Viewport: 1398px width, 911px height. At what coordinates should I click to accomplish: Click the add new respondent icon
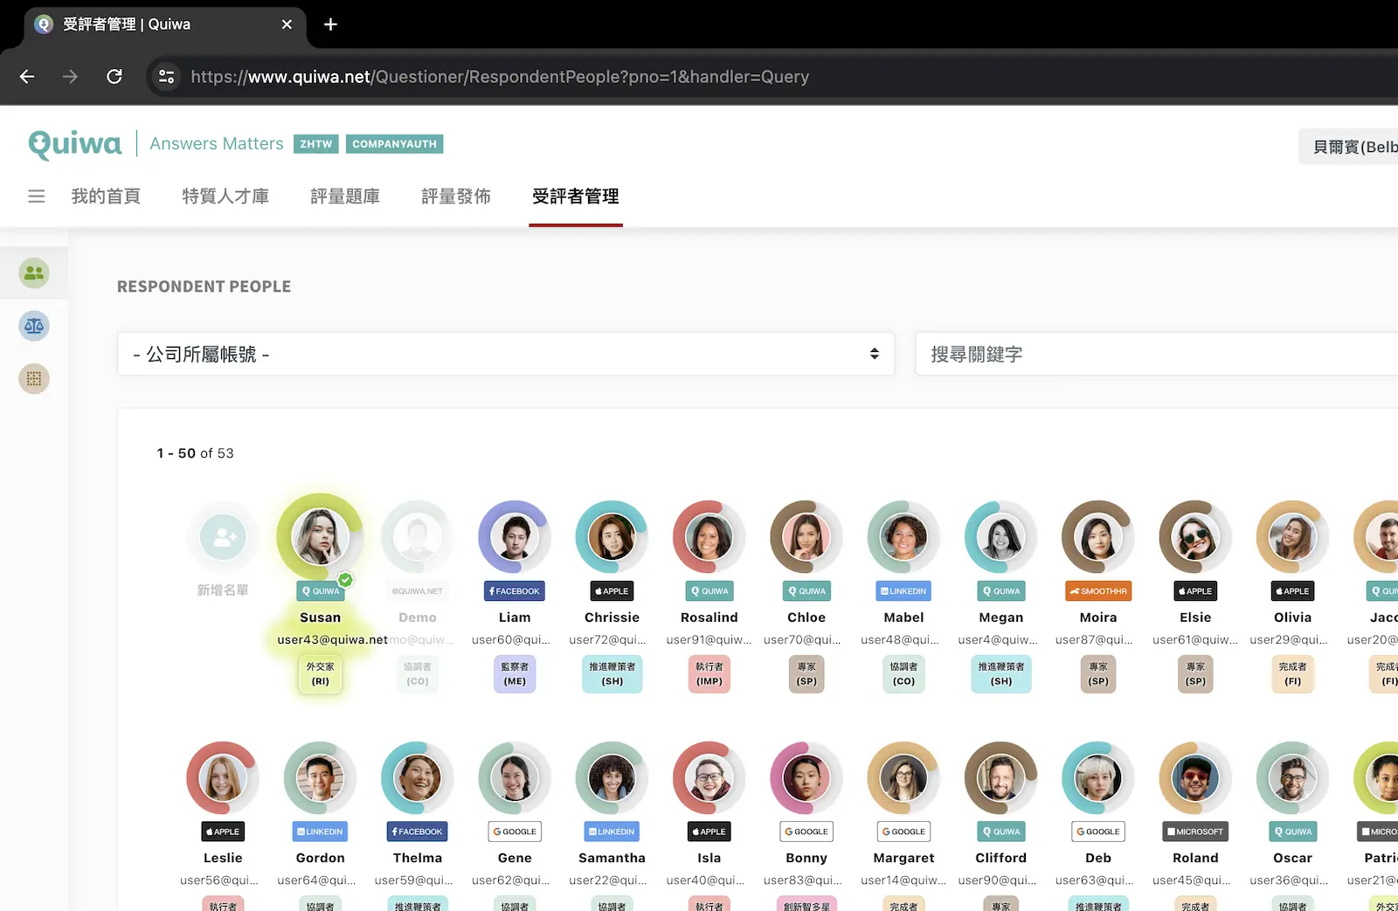[223, 537]
